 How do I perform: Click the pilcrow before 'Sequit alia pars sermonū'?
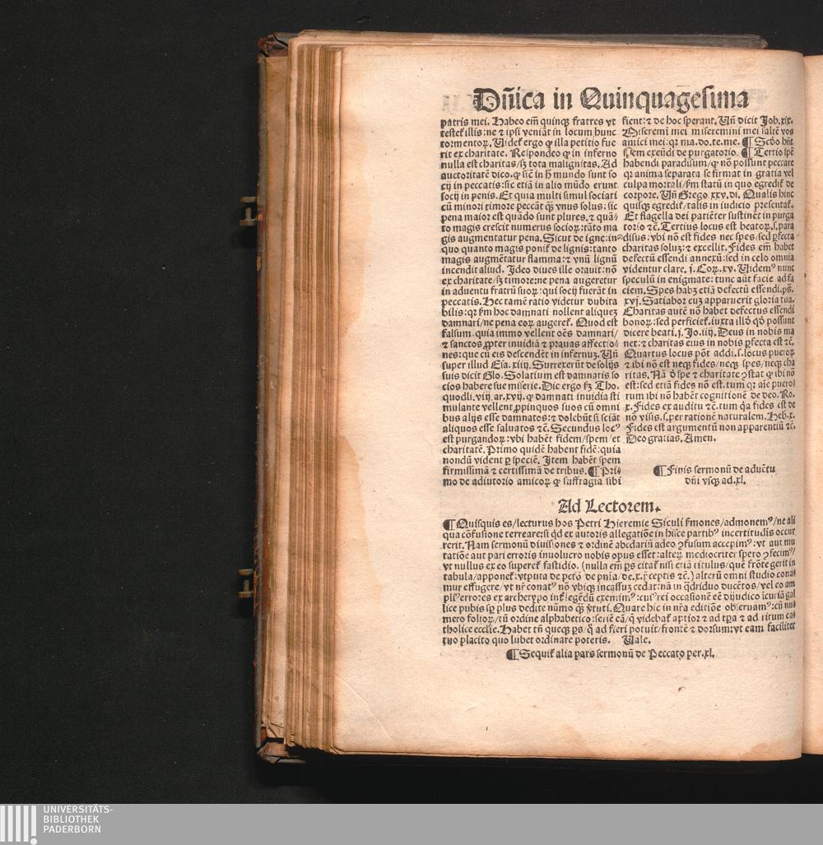click(511, 654)
